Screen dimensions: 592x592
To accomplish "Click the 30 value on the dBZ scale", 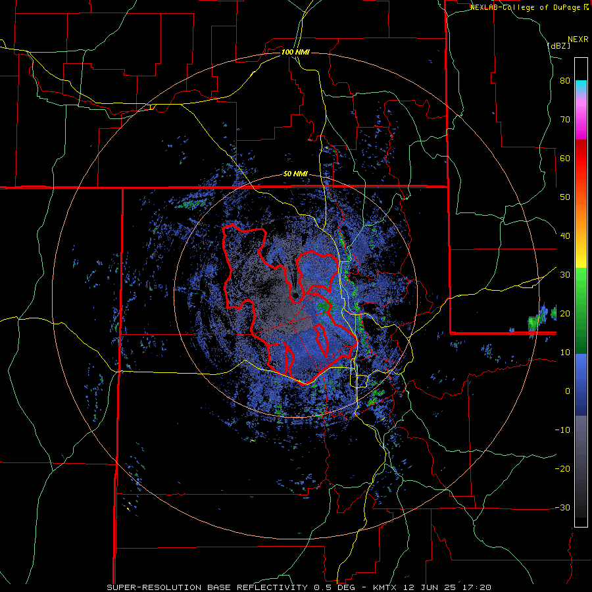I will coord(565,275).
